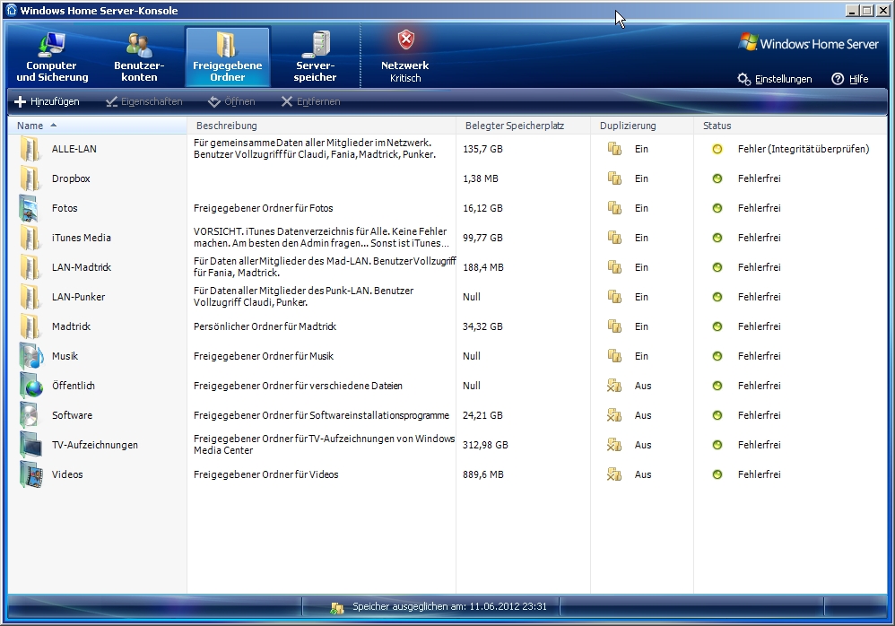The image size is (895, 626).
Task: Select LAN-Punker folder icon
Action: coord(30,298)
